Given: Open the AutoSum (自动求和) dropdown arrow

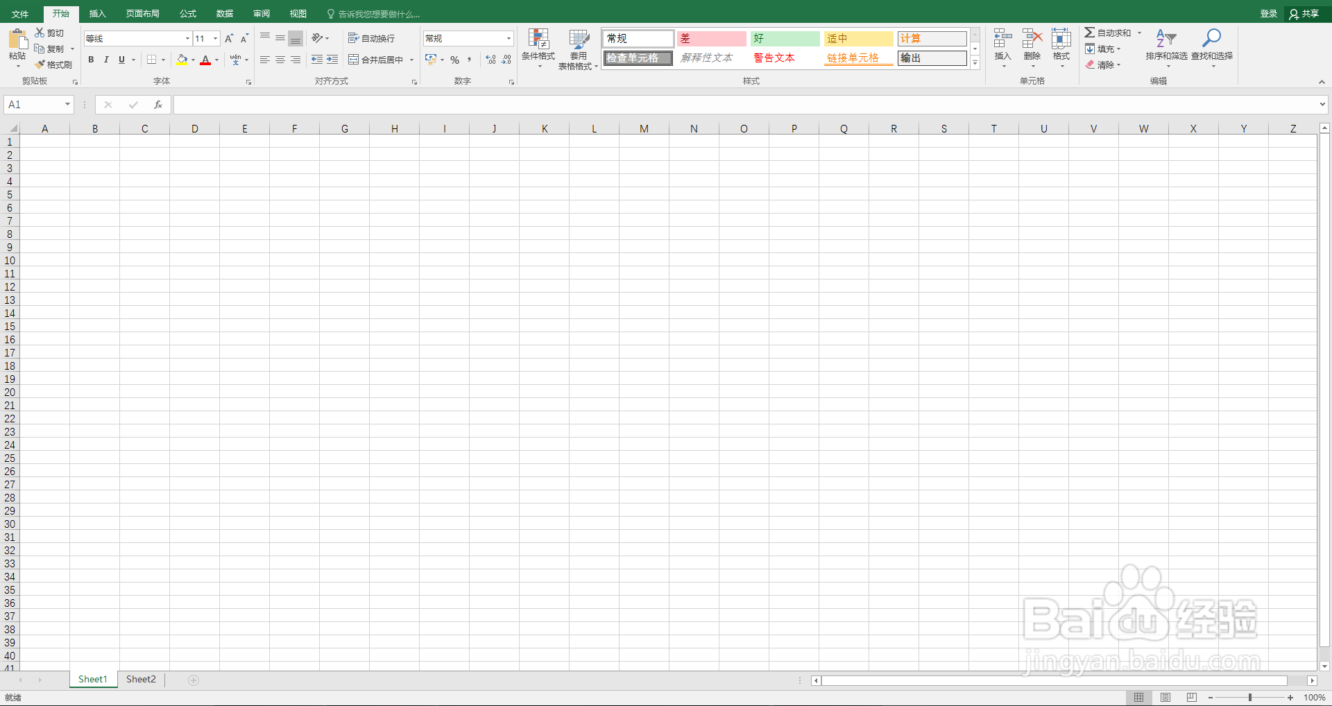Looking at the screenshot, I should tap(1139, 33).
